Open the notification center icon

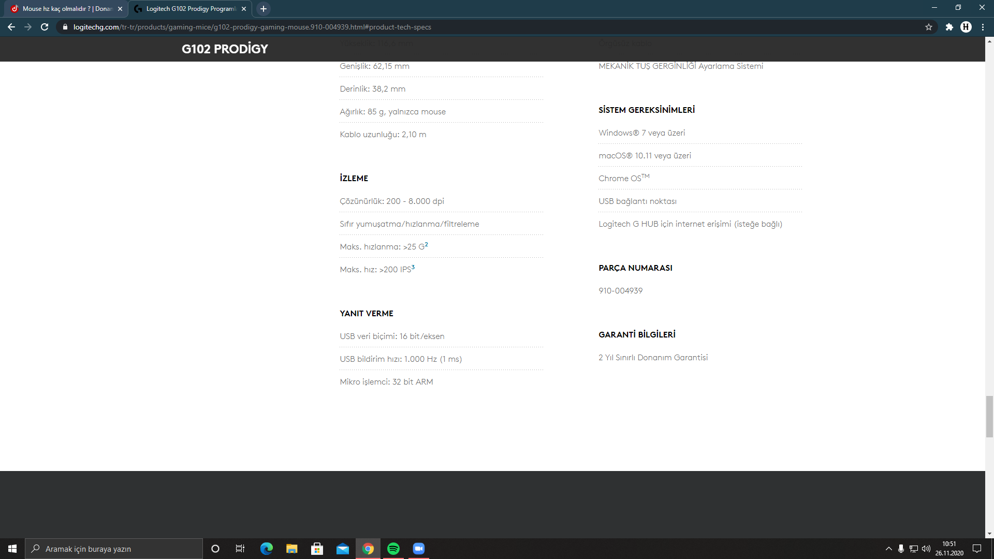click(977, 549)
